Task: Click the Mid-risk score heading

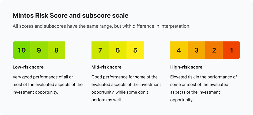Action: tap(107, 67)
